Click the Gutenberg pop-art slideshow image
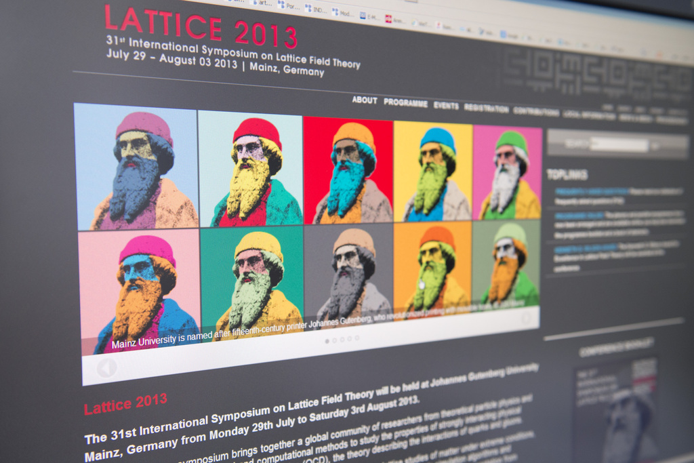Viewport: 694px width, 463px height. coord(308,228)
